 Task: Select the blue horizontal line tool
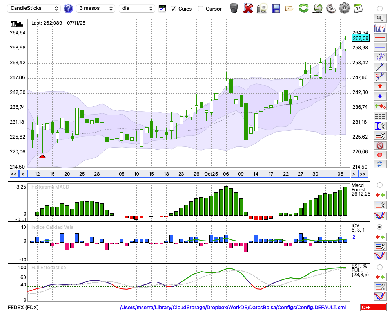(x=380, y=47)
